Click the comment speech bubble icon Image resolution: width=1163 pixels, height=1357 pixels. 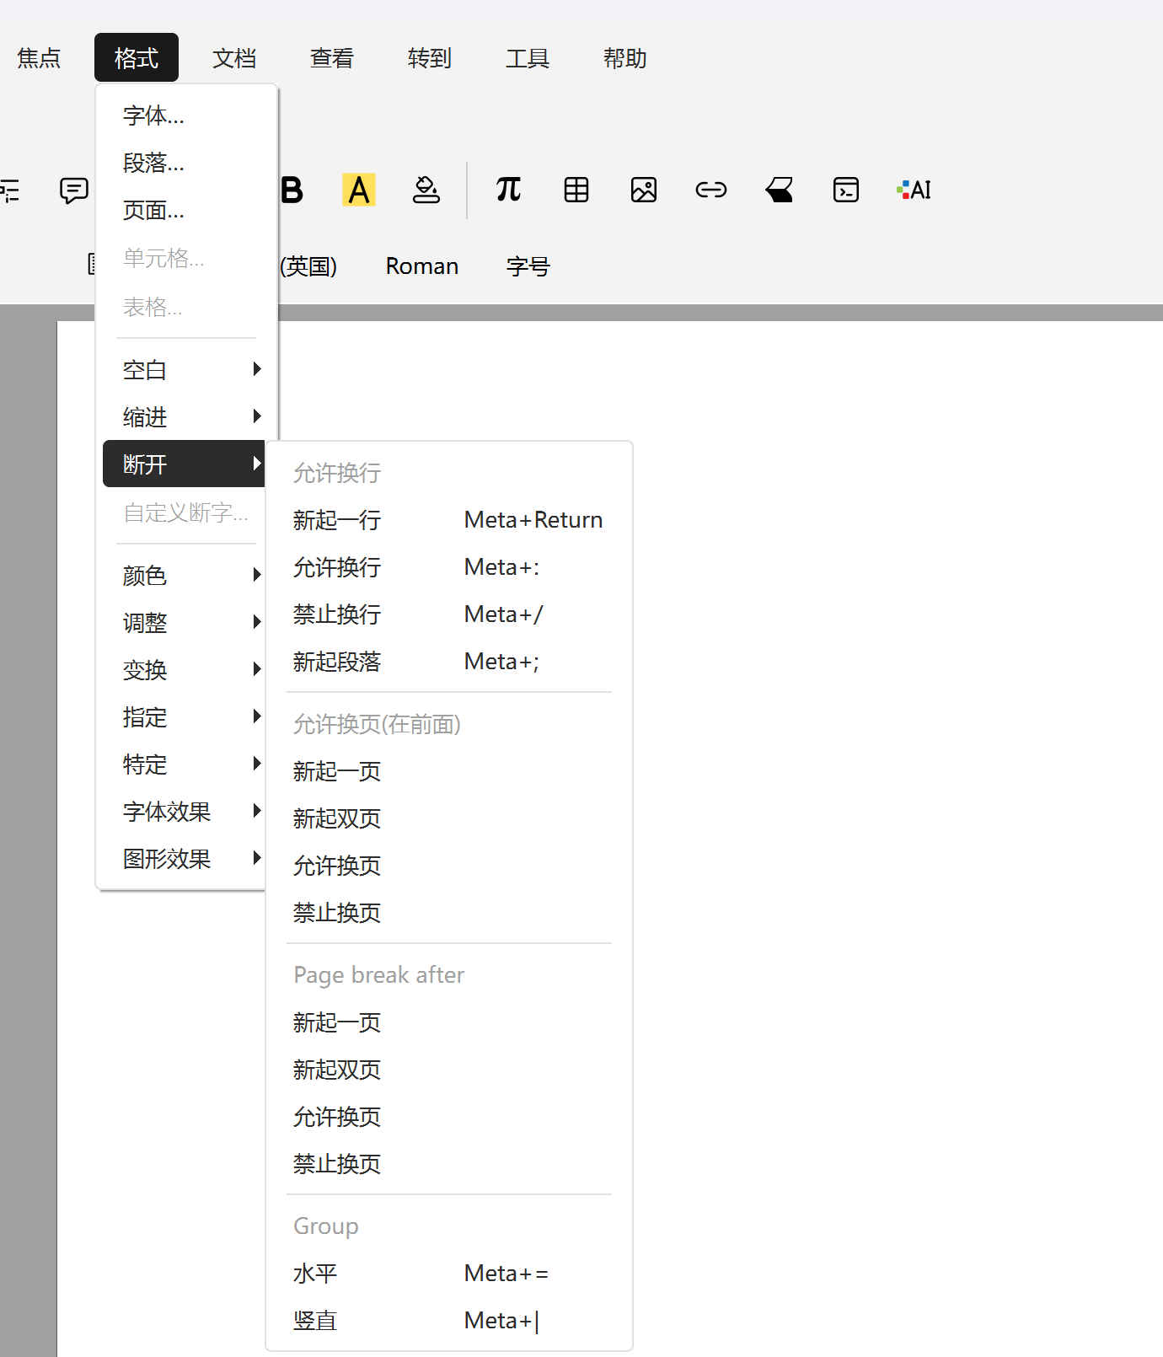pyautogui.click(x=74, y=190)
